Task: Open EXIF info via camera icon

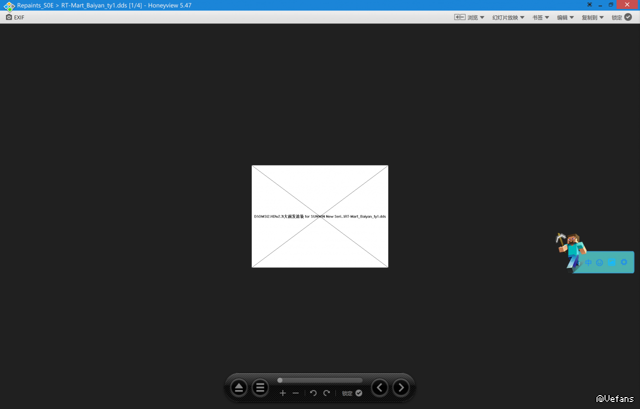Action: 9,17
